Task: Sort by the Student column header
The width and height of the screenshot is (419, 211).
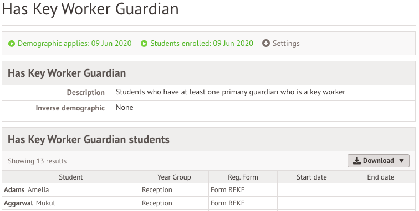Action: tap(71, 177)
